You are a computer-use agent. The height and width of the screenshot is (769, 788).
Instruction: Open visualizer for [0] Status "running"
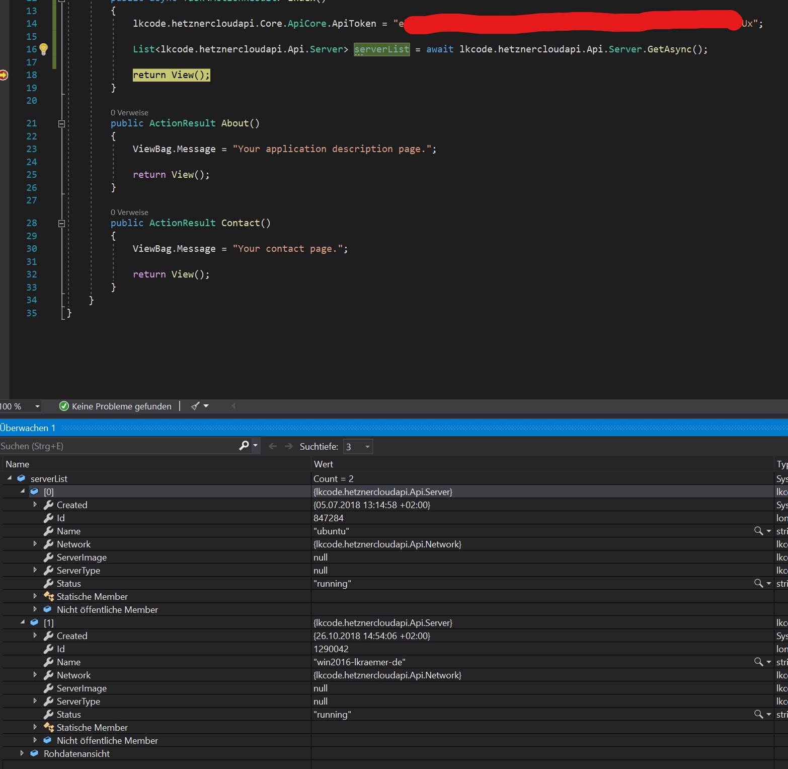(759, 583)
